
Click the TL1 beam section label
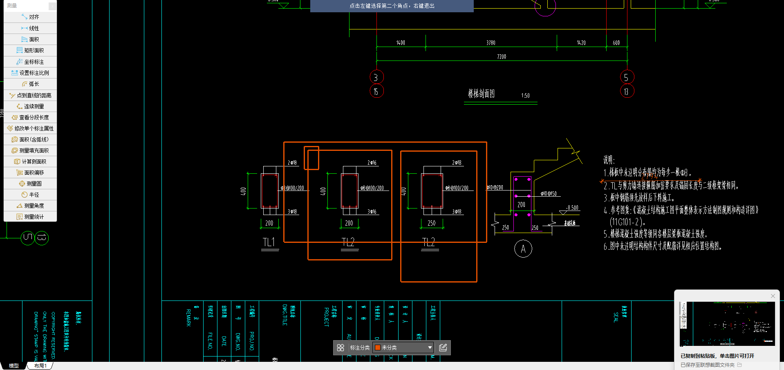(x=269, y=242)
